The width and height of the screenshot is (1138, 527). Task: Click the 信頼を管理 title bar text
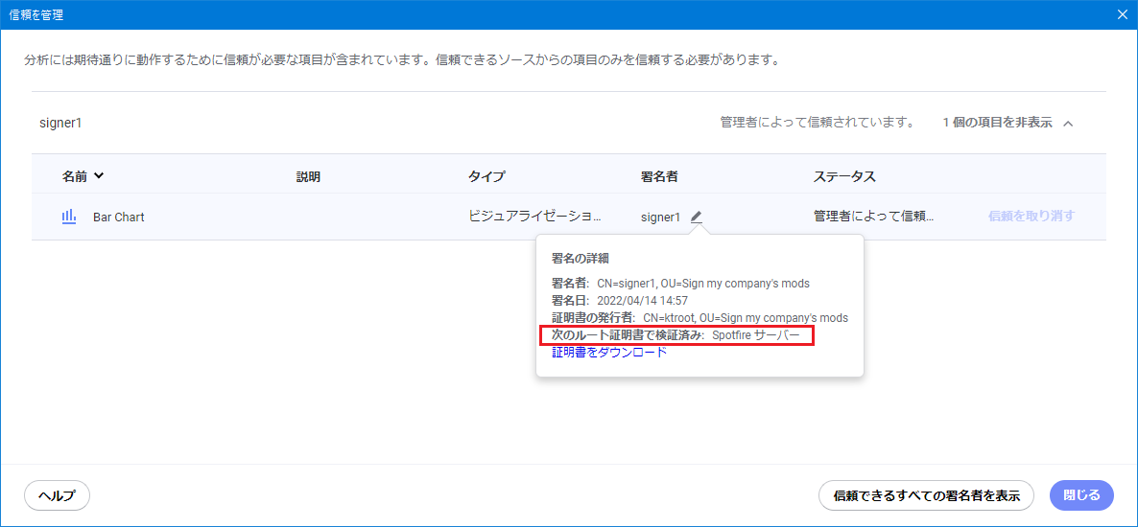36,14
